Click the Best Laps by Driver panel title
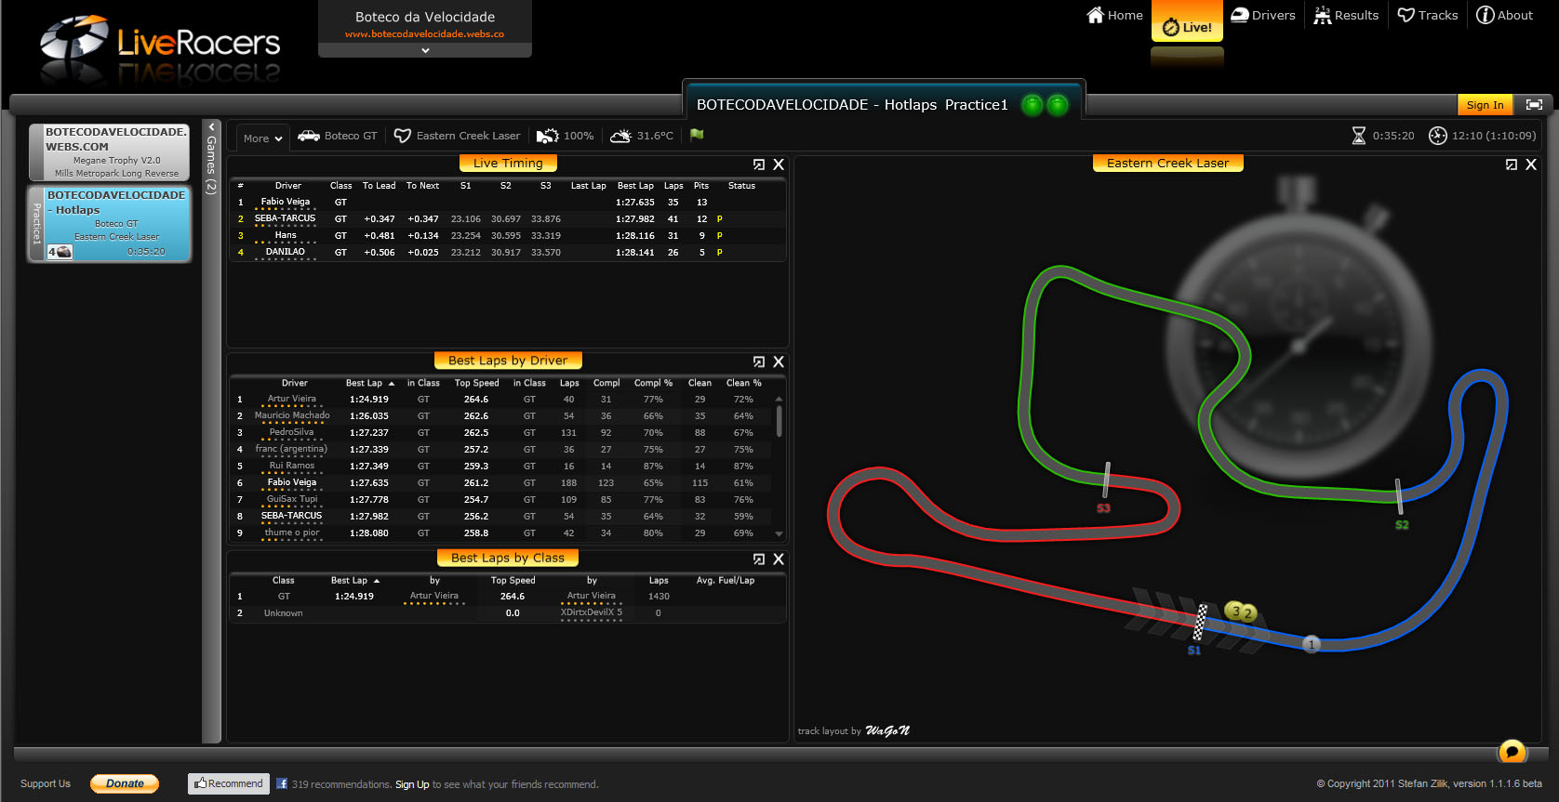Viewport: 1559px width, 802px height. pyautogui.click(x=508, y=361)
